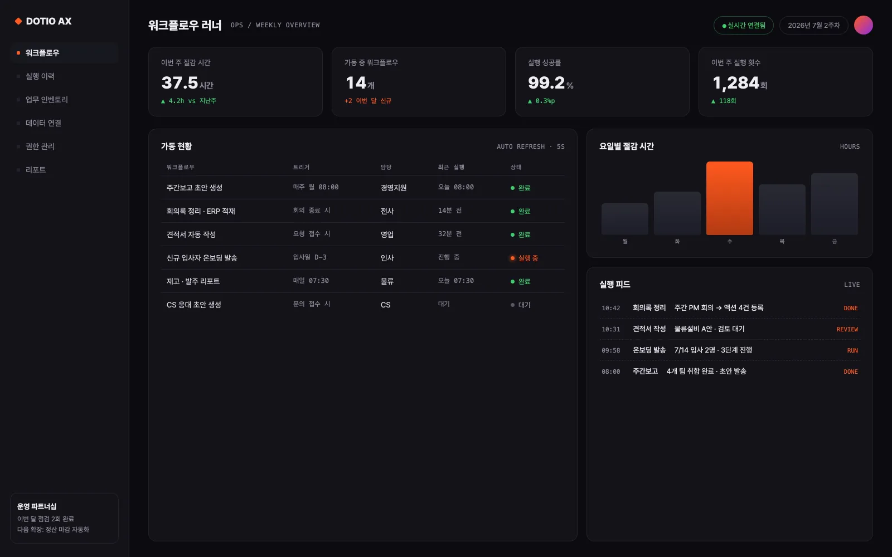Viewport: 892px width, 557px height.
Task: Click RUN tag on 온보딩 발송 entry
Action: click(x=852, y=350)
